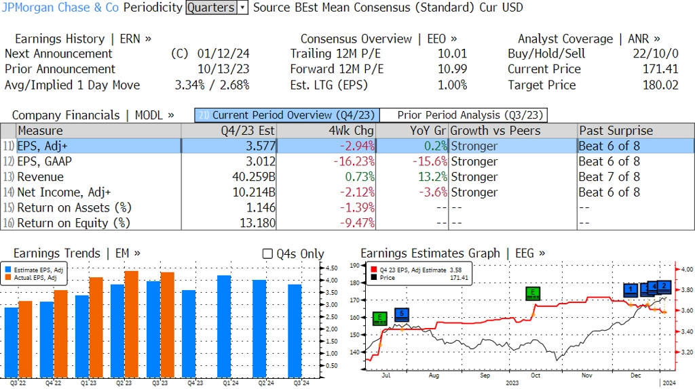Click the Q2'23 actual EPS orange bar

(131, 325)
